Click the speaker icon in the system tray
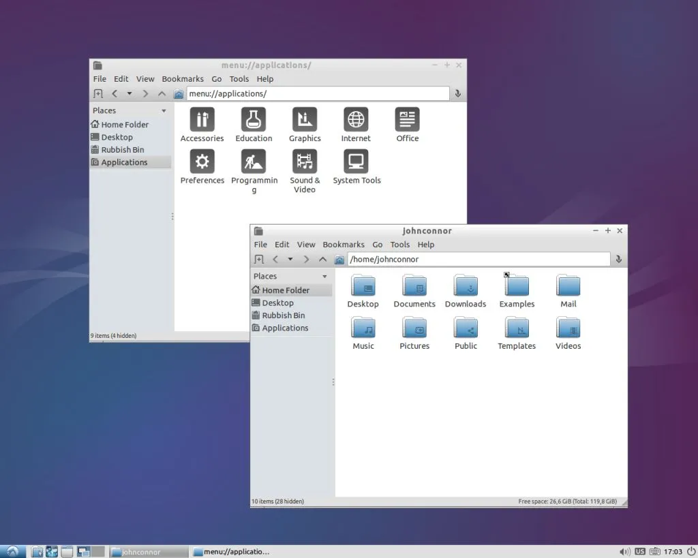 625,551
